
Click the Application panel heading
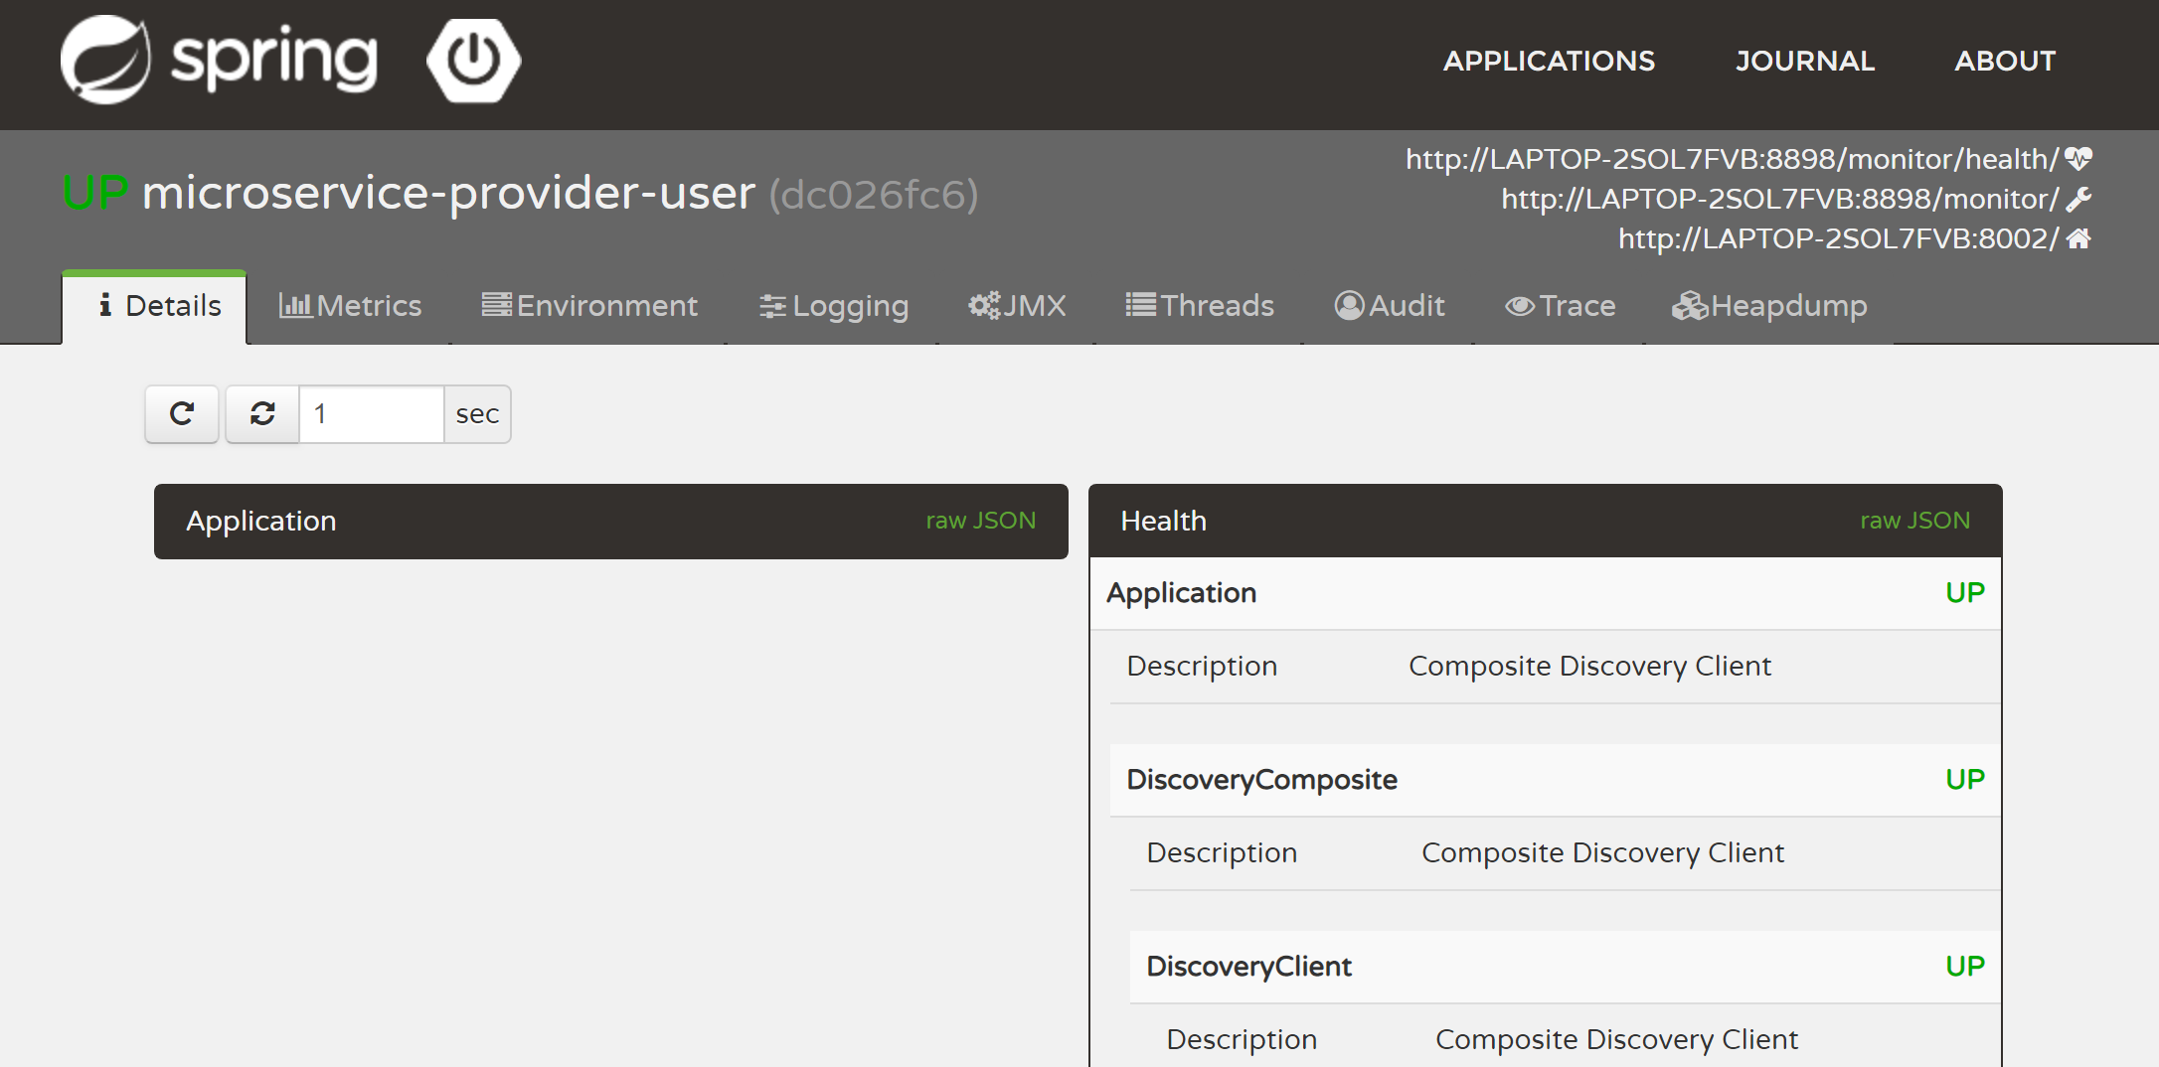261,521
